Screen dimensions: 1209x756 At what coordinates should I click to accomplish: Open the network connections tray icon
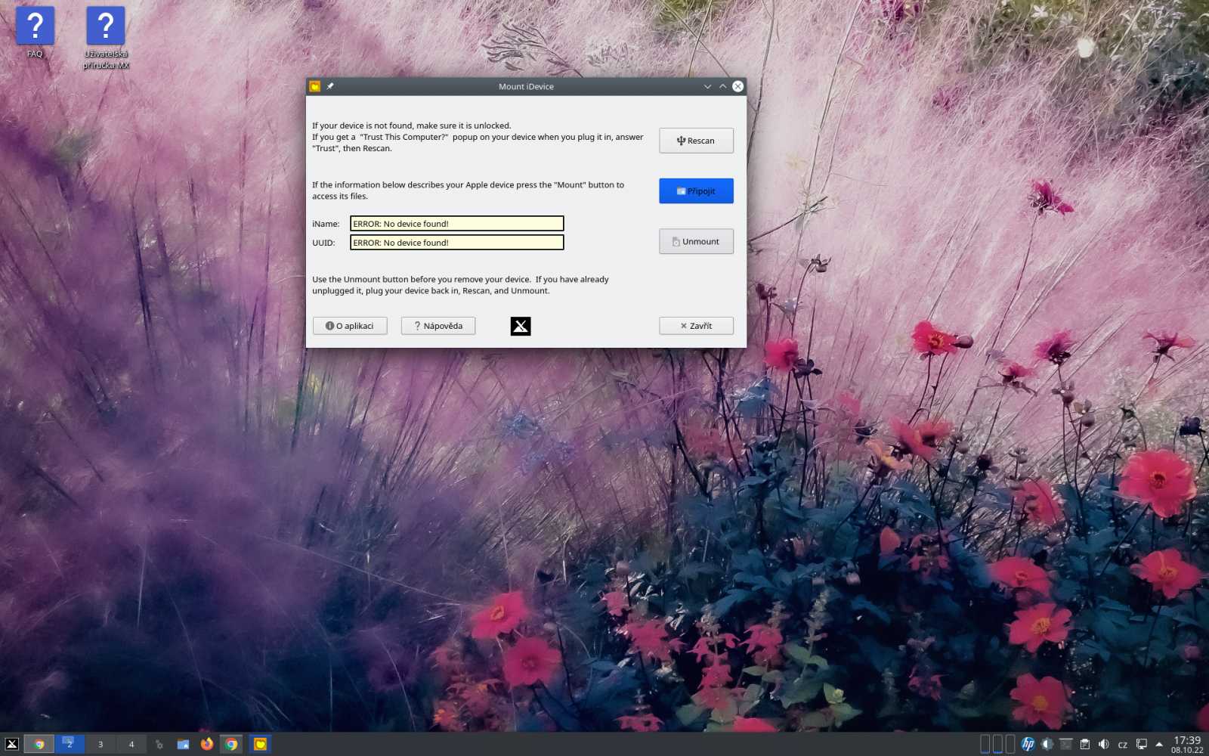pyautogui.click(x=1142, y=744)
